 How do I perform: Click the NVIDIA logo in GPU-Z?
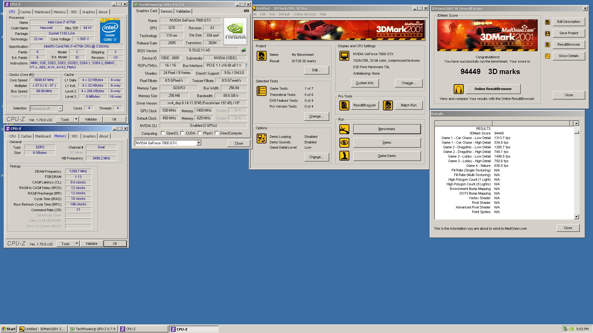click(x=235, y=31)
